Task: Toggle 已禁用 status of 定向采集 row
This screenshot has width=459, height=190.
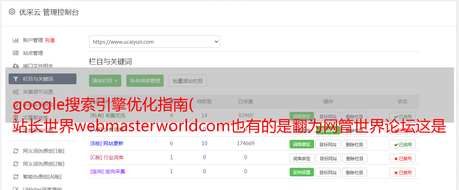Action: pos(403,172)
